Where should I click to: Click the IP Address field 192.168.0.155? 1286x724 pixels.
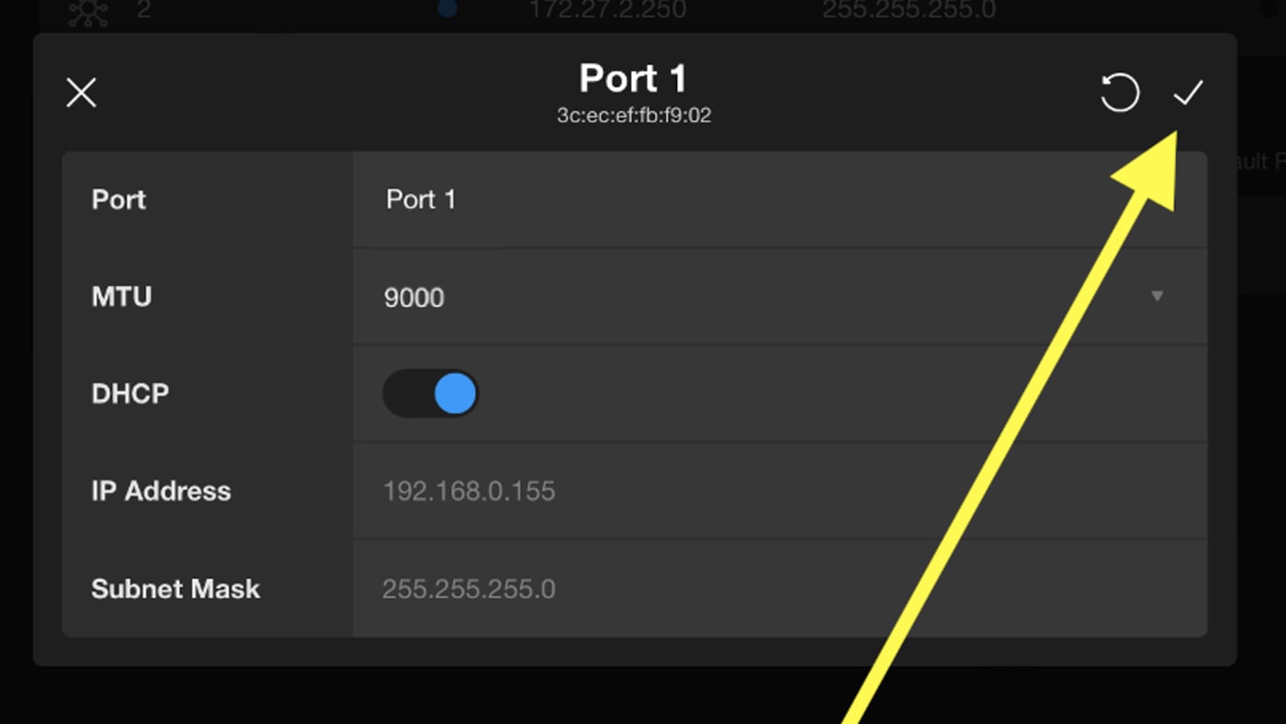click(772, 491)
